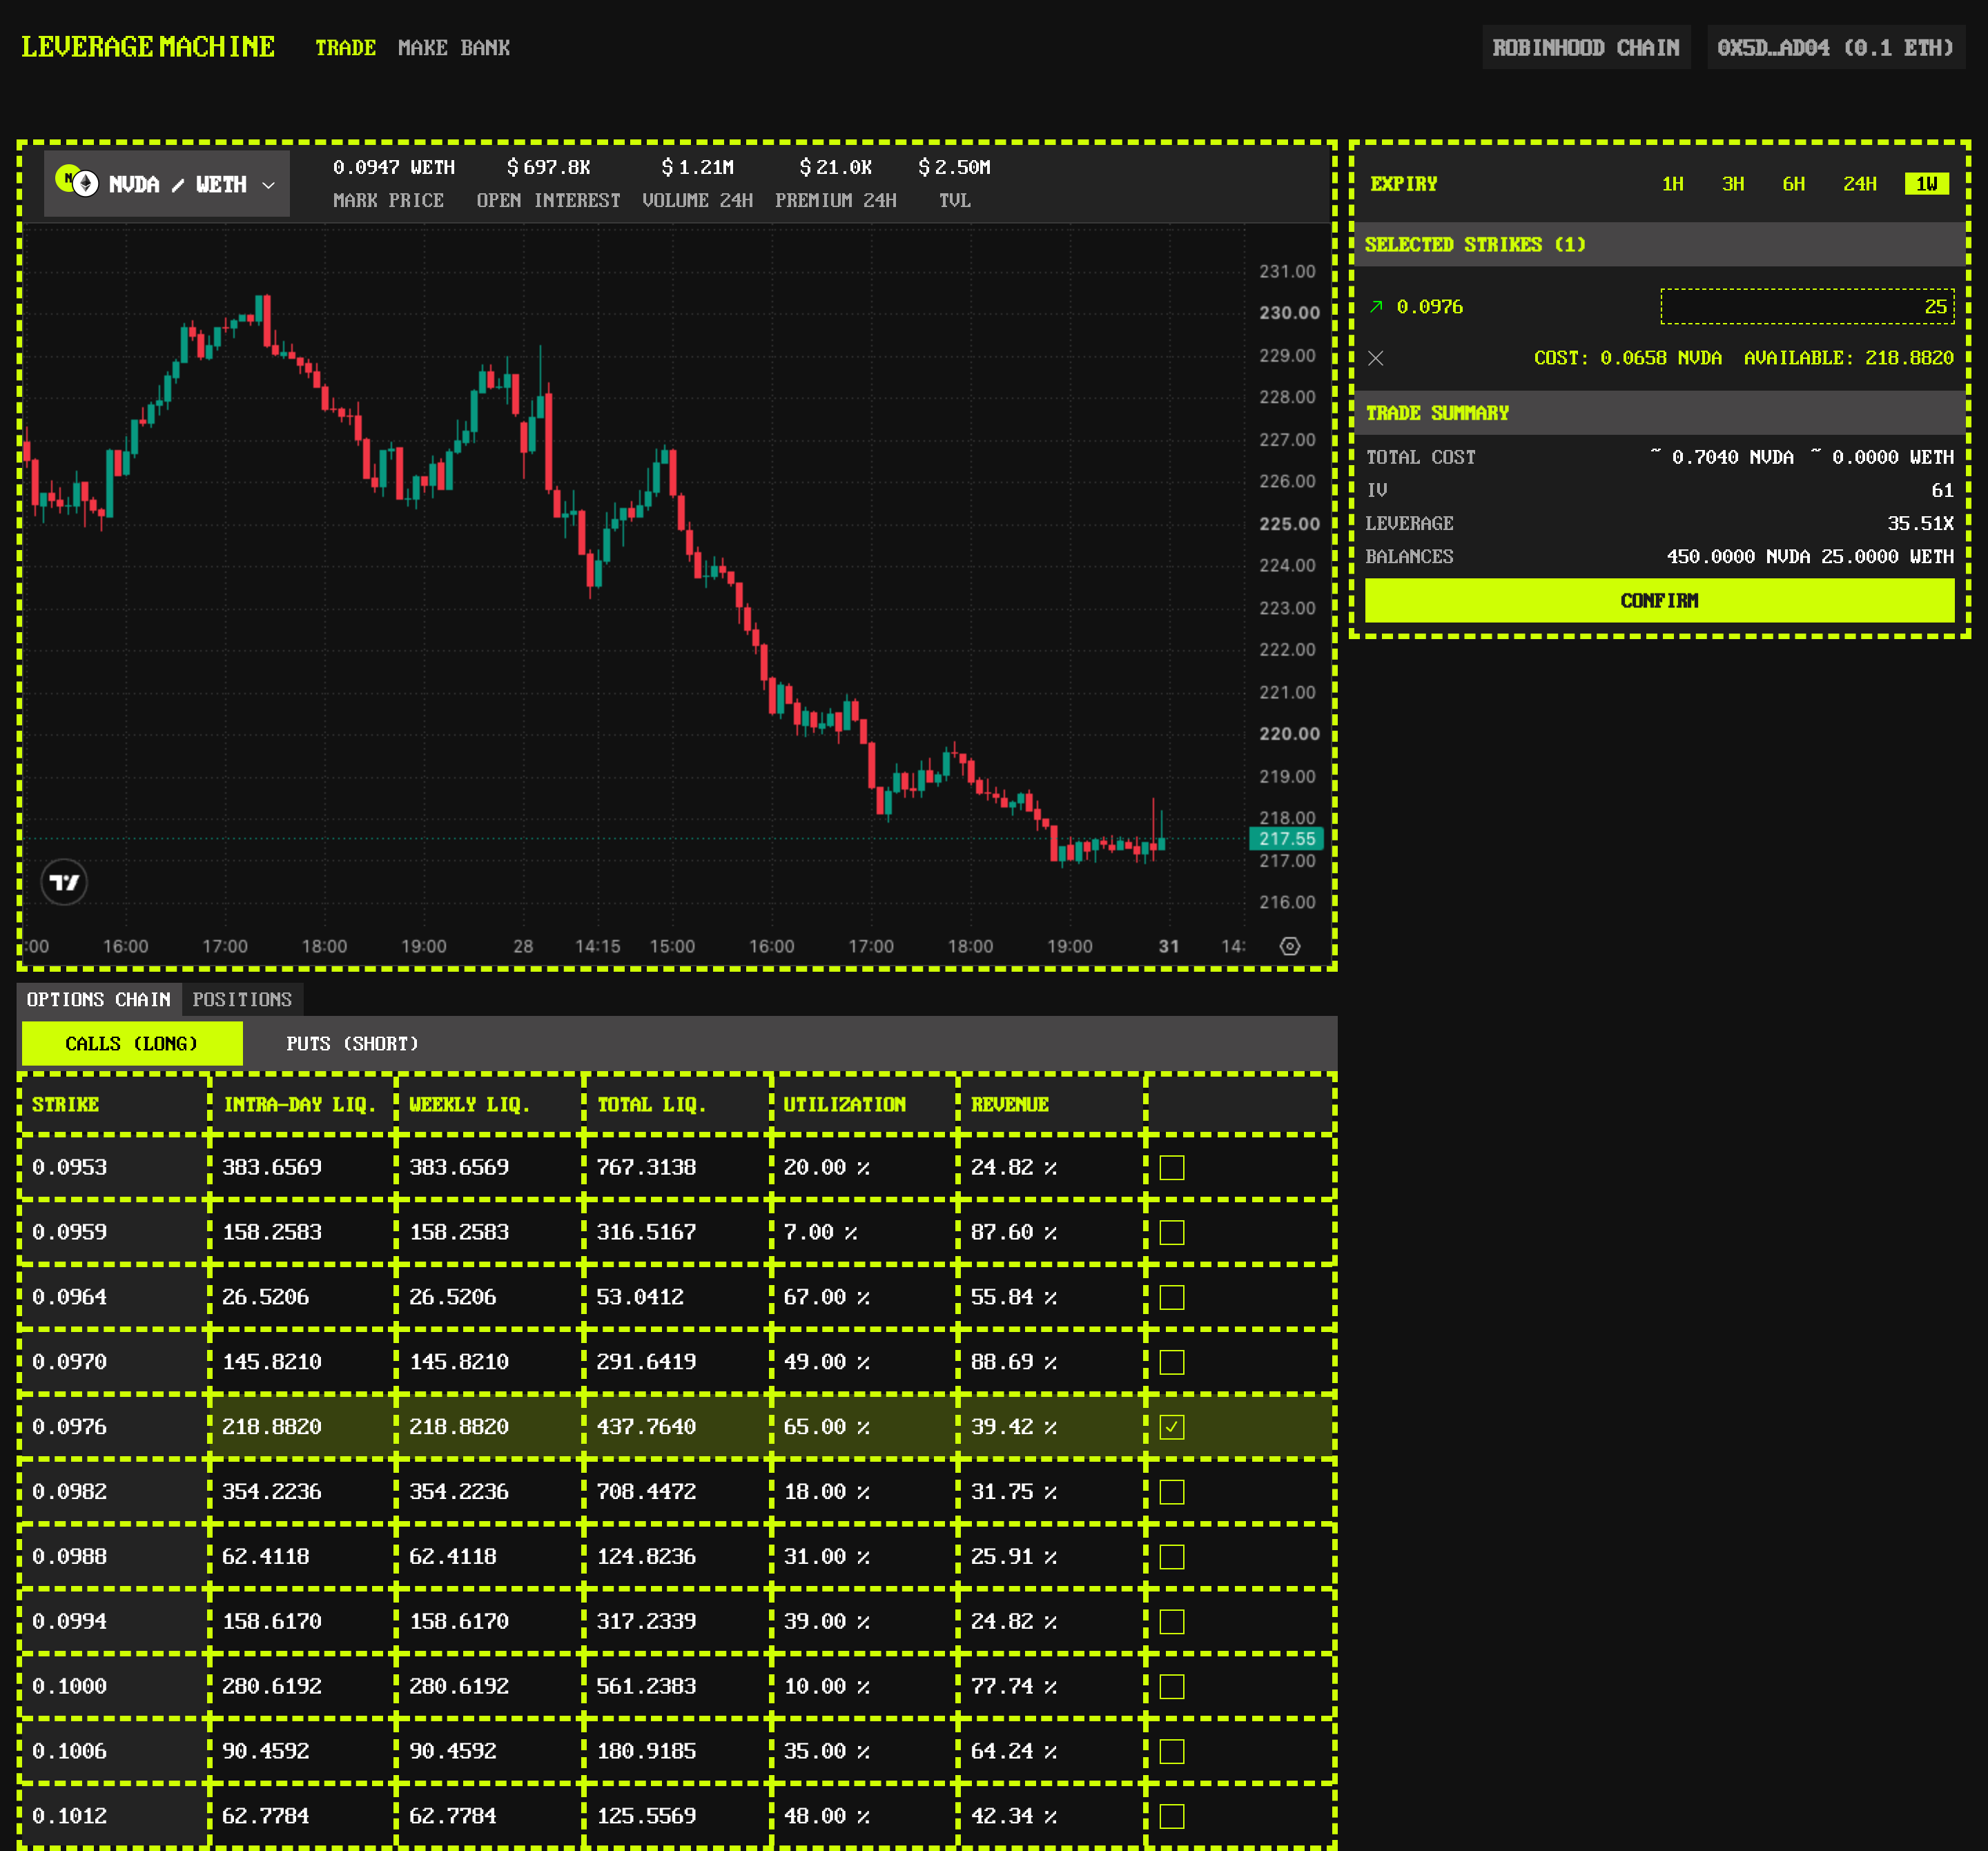The width and height of the screenshot is (1988, 1851).
Task: Click the 31 date label on time axis
Action: (1168, 946)
